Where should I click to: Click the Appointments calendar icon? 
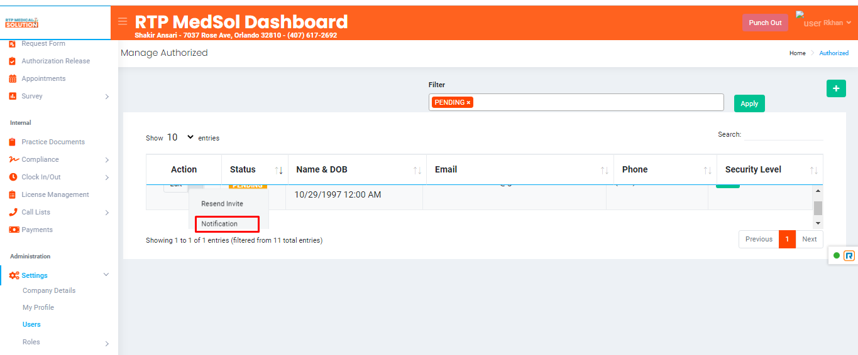tap(13, 78)
